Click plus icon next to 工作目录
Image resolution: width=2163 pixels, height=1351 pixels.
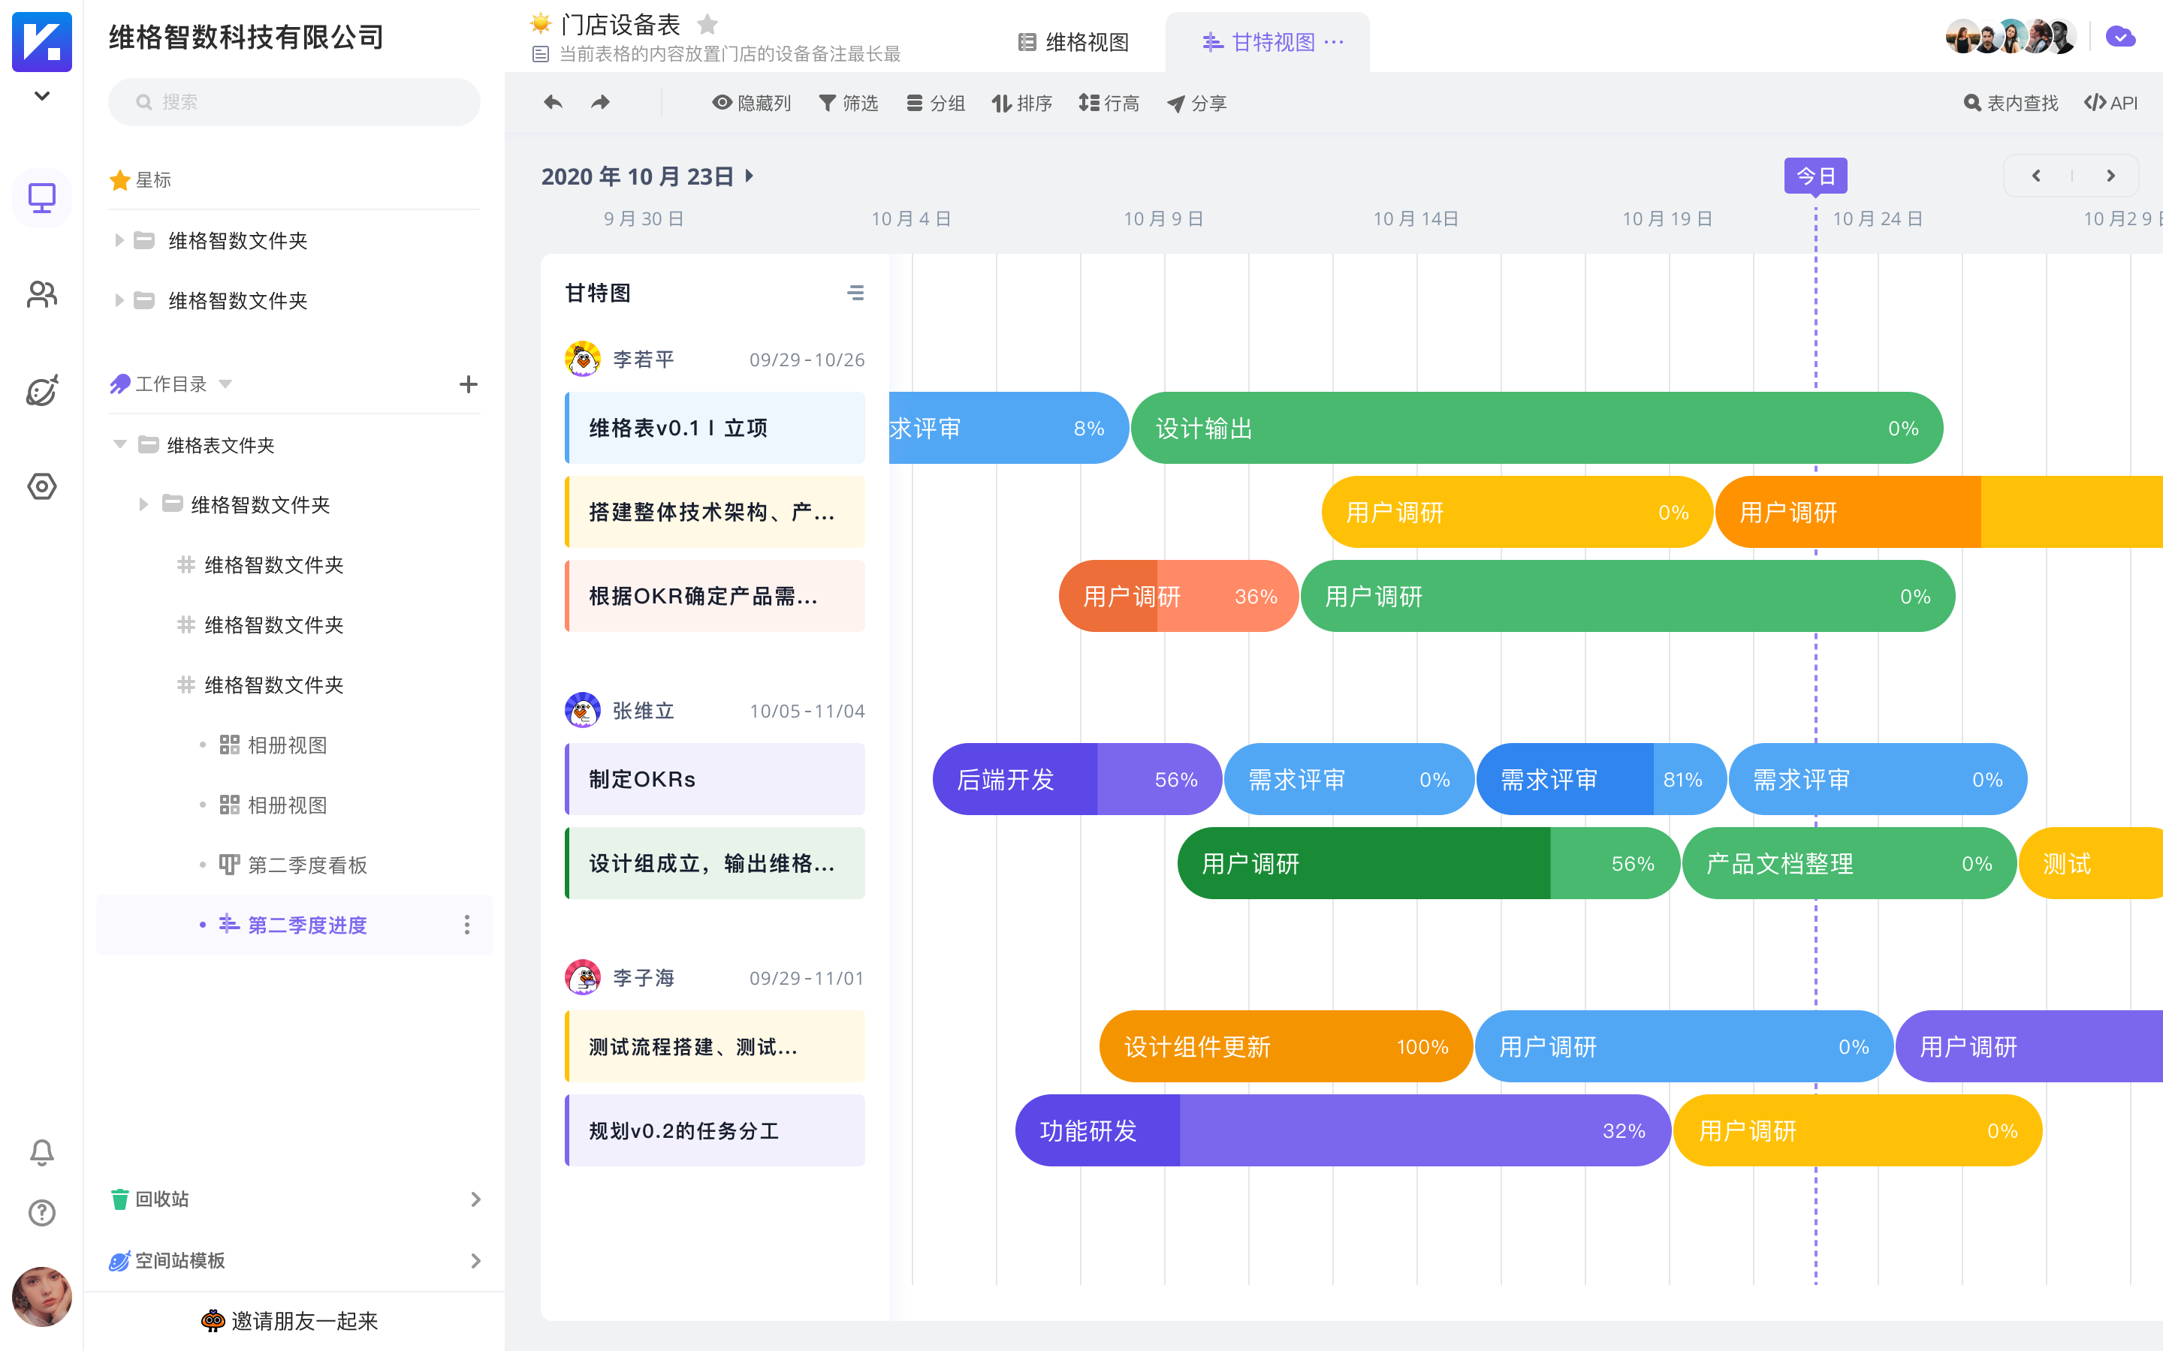469,384
